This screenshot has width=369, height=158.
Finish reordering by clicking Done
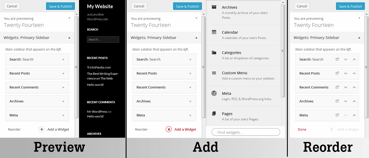302,129
